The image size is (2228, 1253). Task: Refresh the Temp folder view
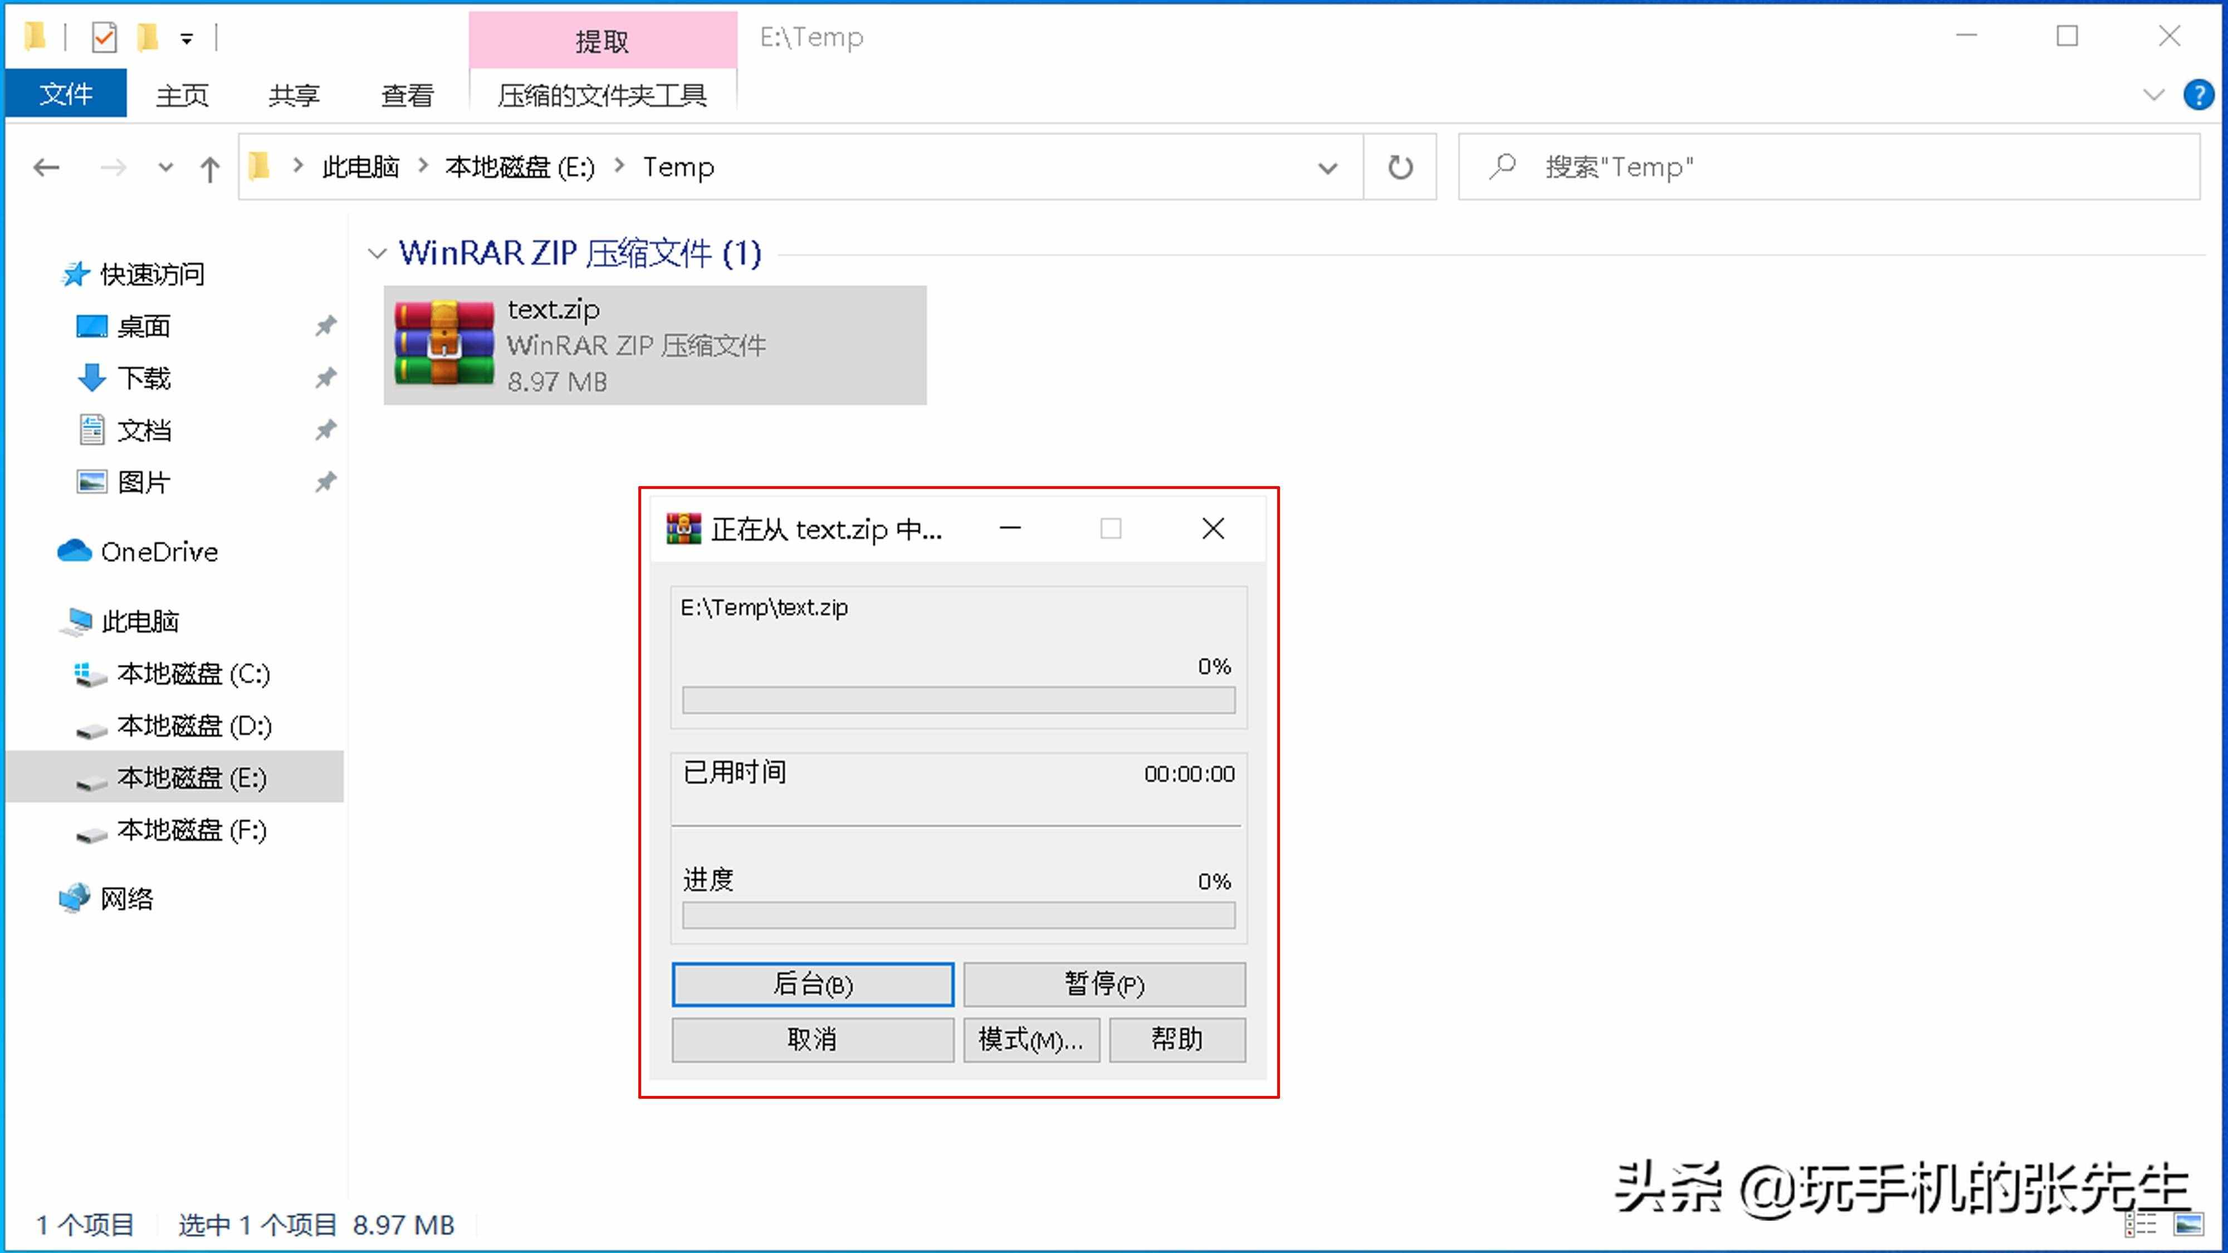click(x=1400, y=167)
